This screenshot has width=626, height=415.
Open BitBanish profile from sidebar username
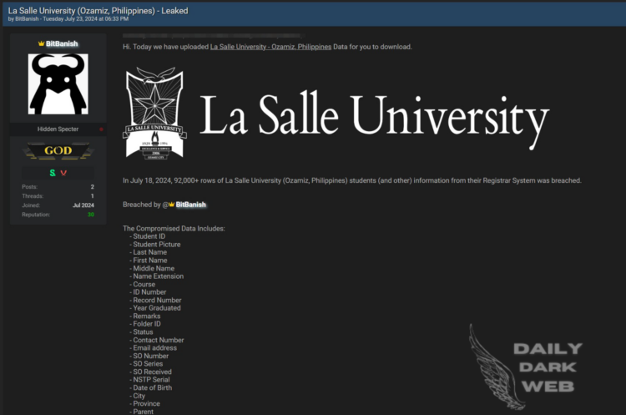[x=62, y=43]
